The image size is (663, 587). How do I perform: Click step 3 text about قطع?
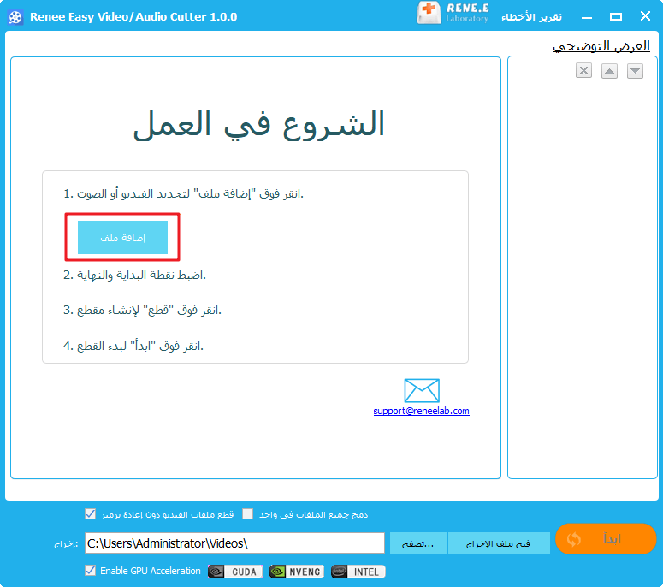(142, 311)
